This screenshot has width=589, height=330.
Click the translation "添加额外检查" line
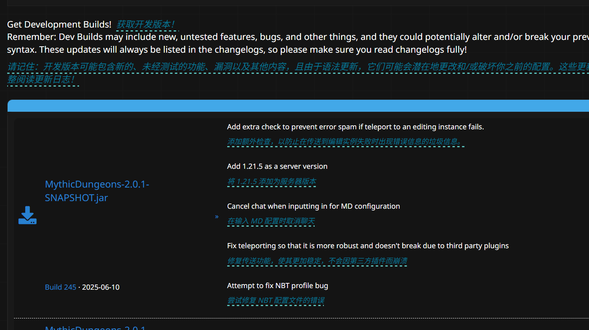(x=345, y=142)
